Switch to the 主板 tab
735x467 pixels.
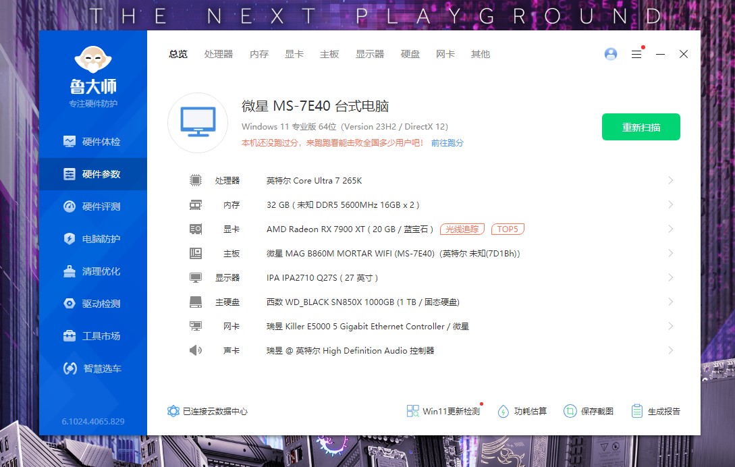tap(329, 54)
